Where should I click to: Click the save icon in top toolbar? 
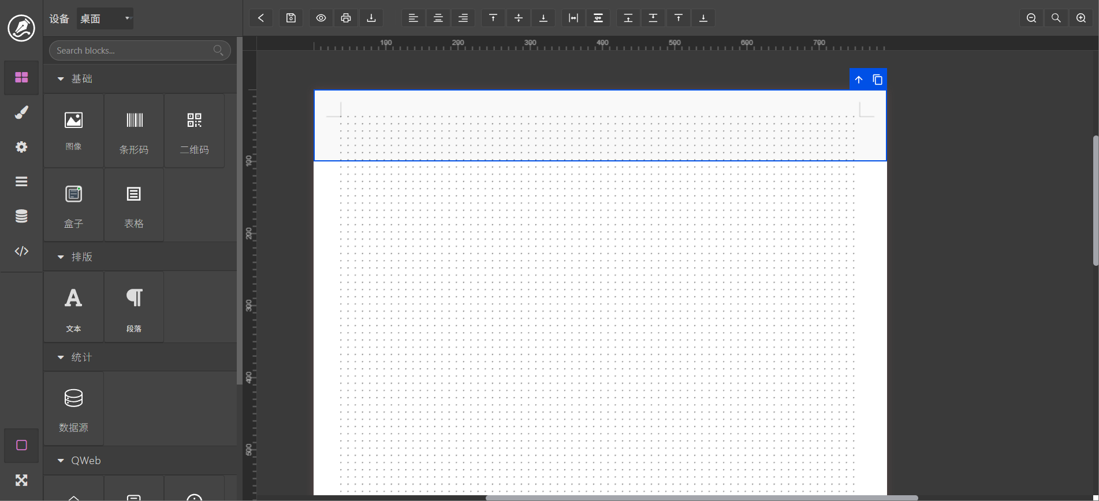pyautogui.click(x=291, y=18)
